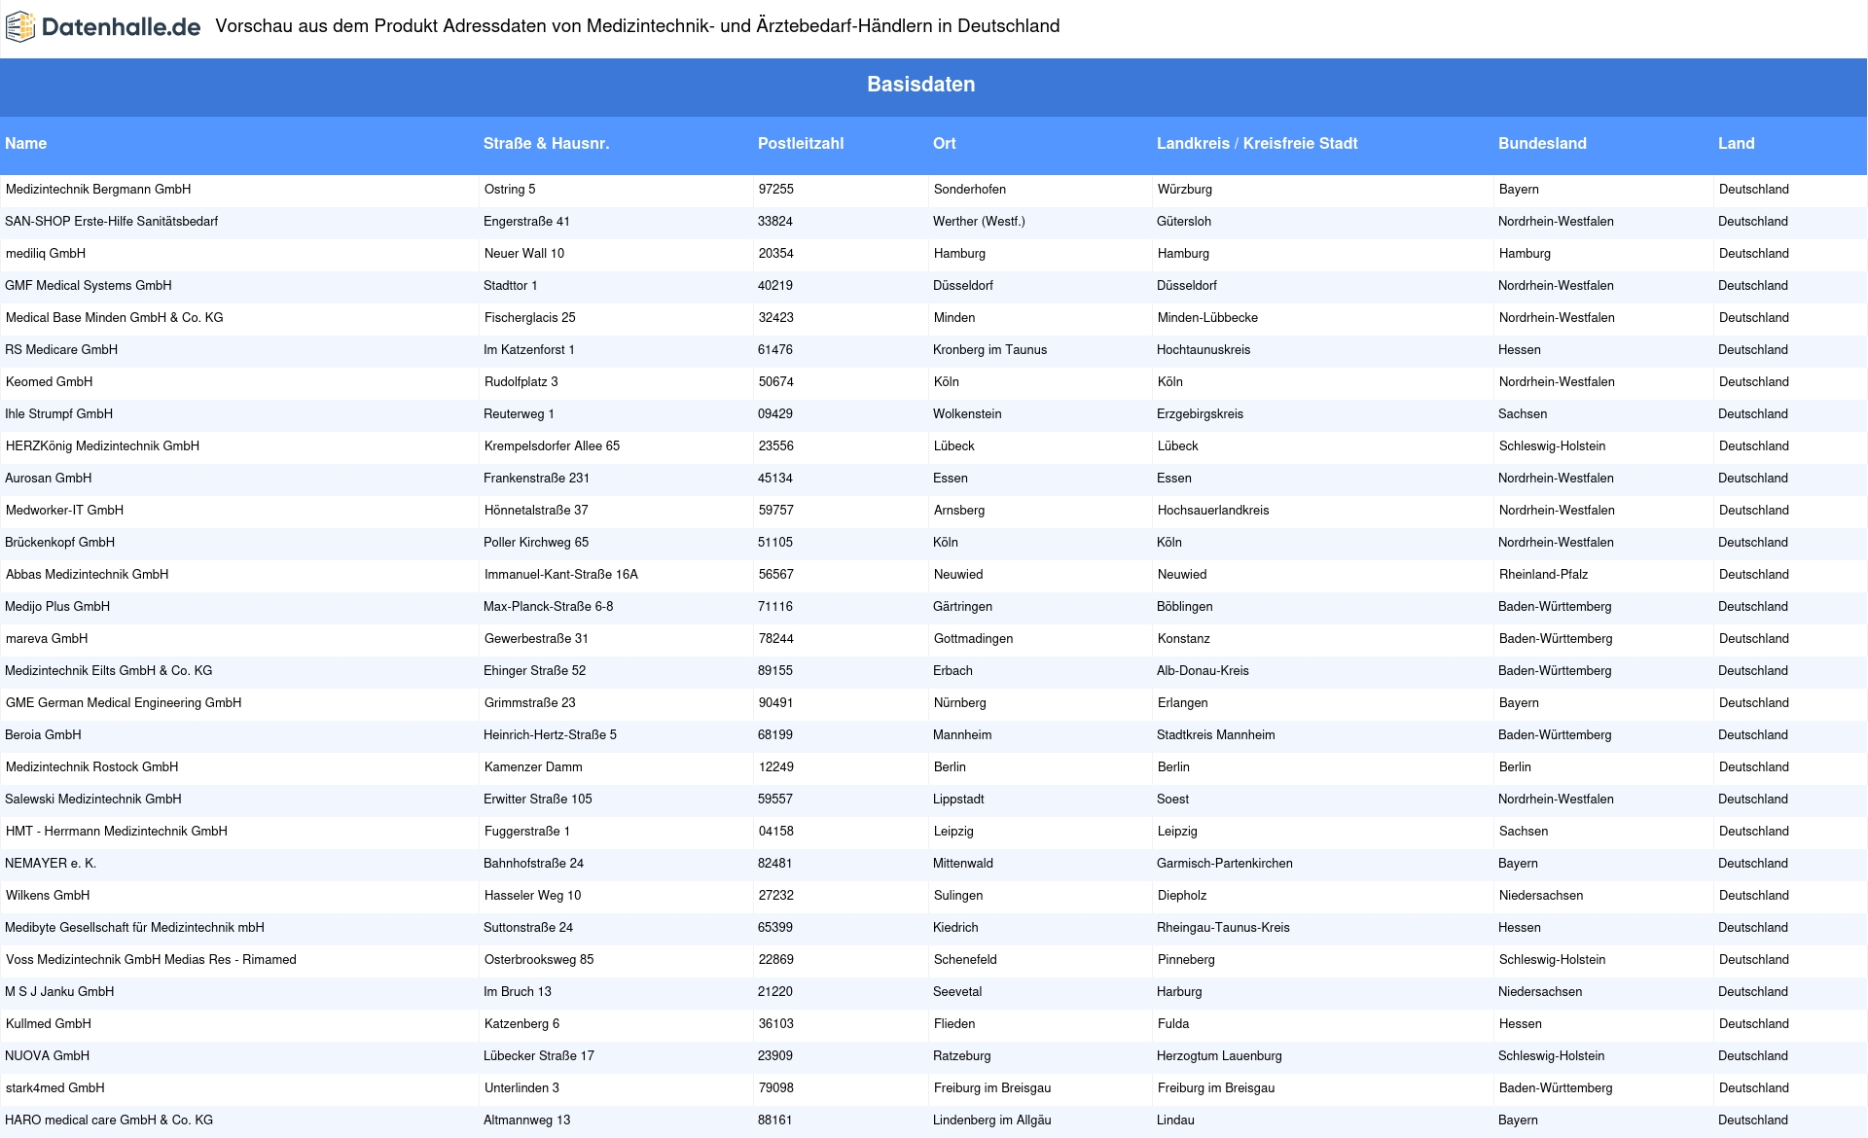Click Medical Base Minden GmbH & Co. KG

[x=115, y=318]
